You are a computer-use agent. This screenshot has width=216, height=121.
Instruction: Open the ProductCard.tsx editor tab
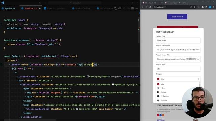tap(81, 8)
